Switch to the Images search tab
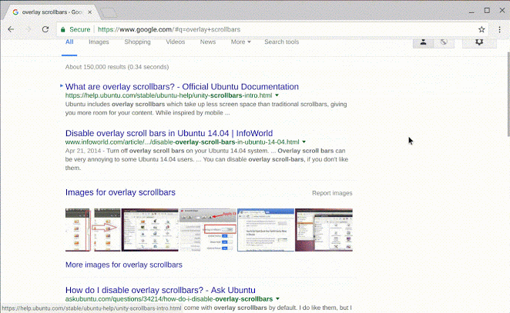Image resolution: width=510 pixels, height=313 pixels. click(99, 42)
